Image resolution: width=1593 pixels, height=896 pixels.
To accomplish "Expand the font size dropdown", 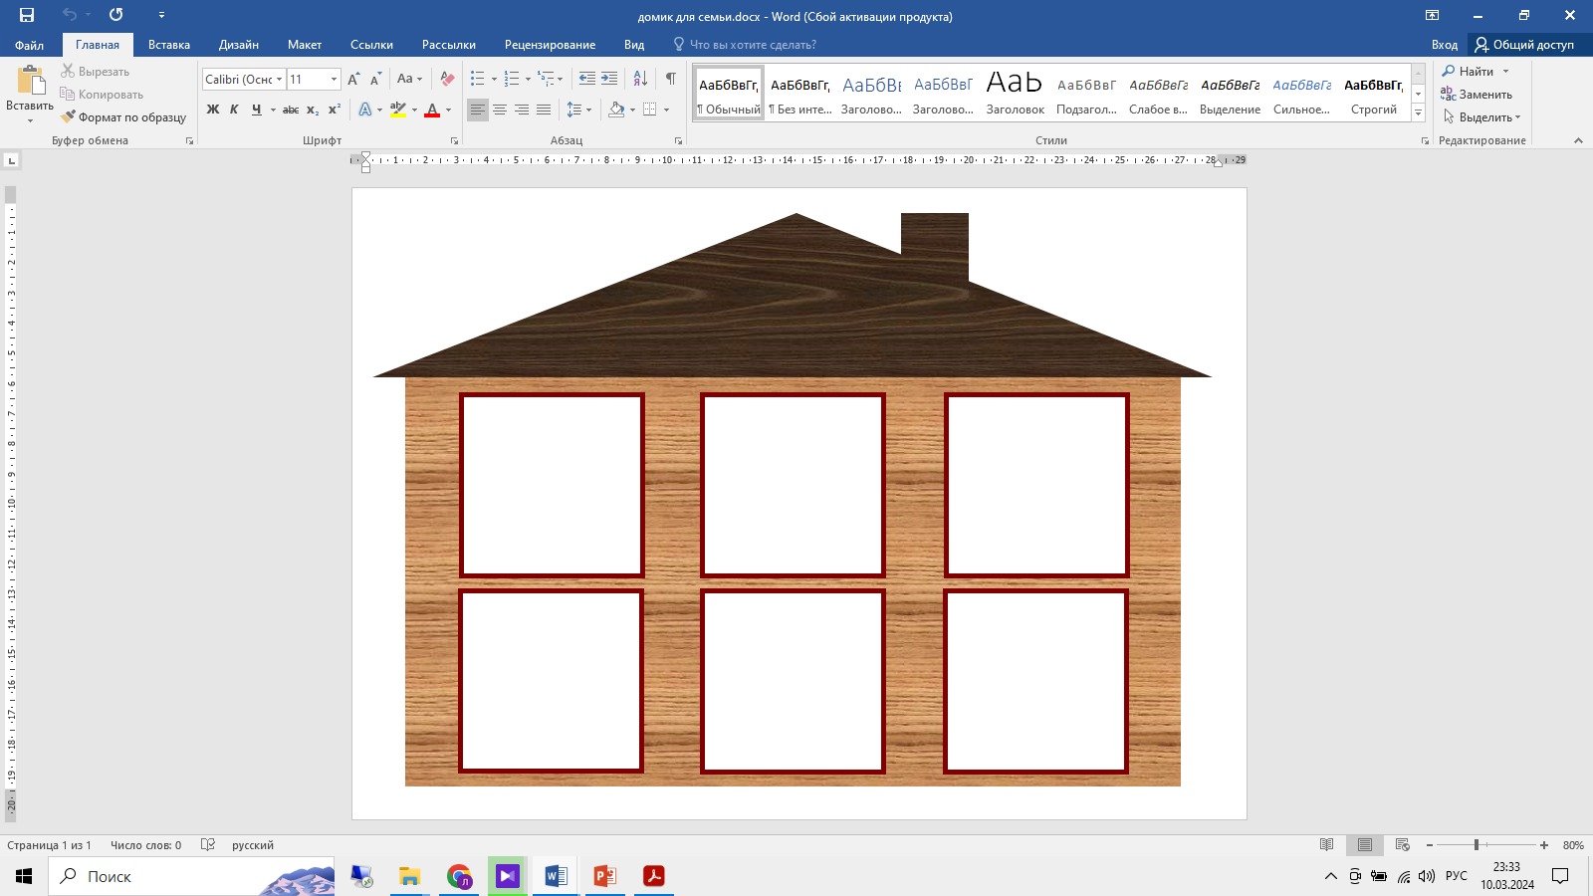I will point(334,80).
